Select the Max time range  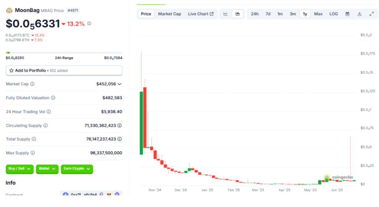(x=318, y=14)
